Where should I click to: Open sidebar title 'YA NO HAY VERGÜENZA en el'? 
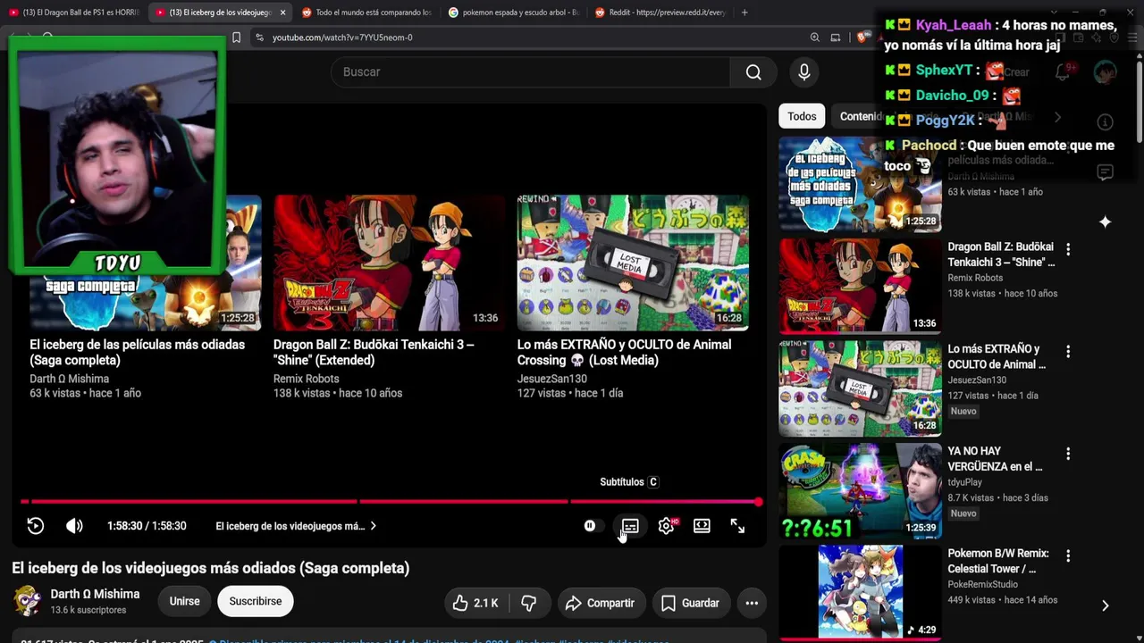coord(995,459)
